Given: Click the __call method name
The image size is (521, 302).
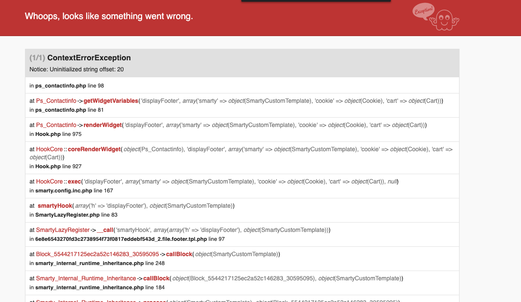Looking at the screenshot, I should [105, 230].
